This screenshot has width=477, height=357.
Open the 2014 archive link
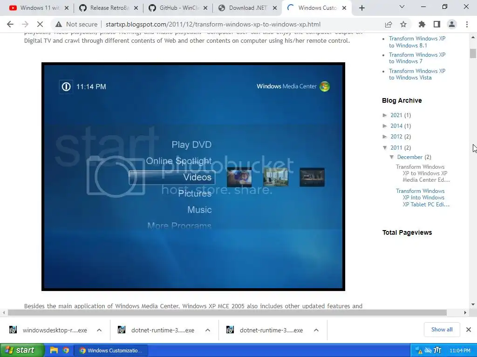pyautogui.click(x=396, y=126)
